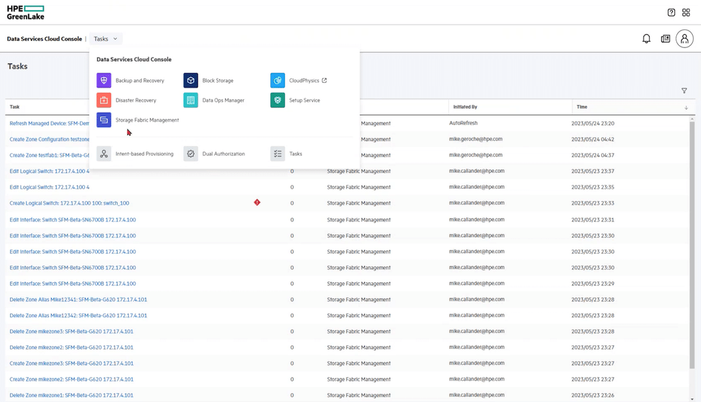
Task: Click the Initiated By column header
Action: pos(465,107)
